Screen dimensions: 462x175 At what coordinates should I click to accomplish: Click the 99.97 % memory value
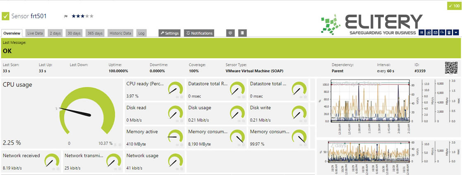click(x=257, y=144)
